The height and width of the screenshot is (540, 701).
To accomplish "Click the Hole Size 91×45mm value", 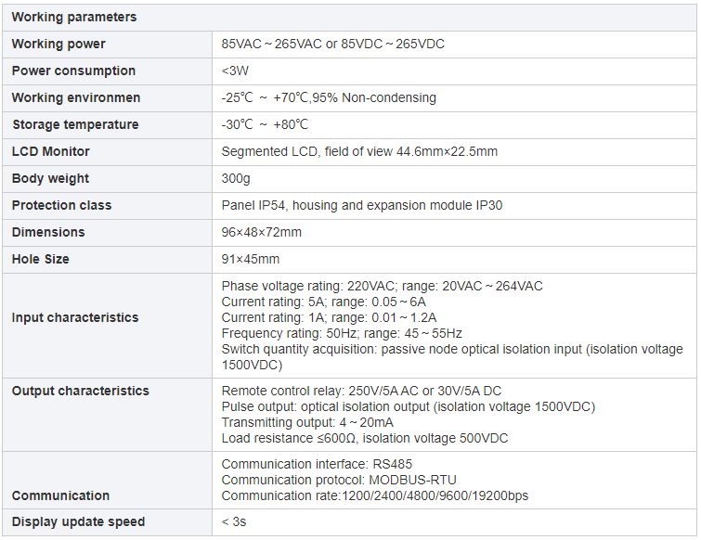I will [x=250, y=259].
